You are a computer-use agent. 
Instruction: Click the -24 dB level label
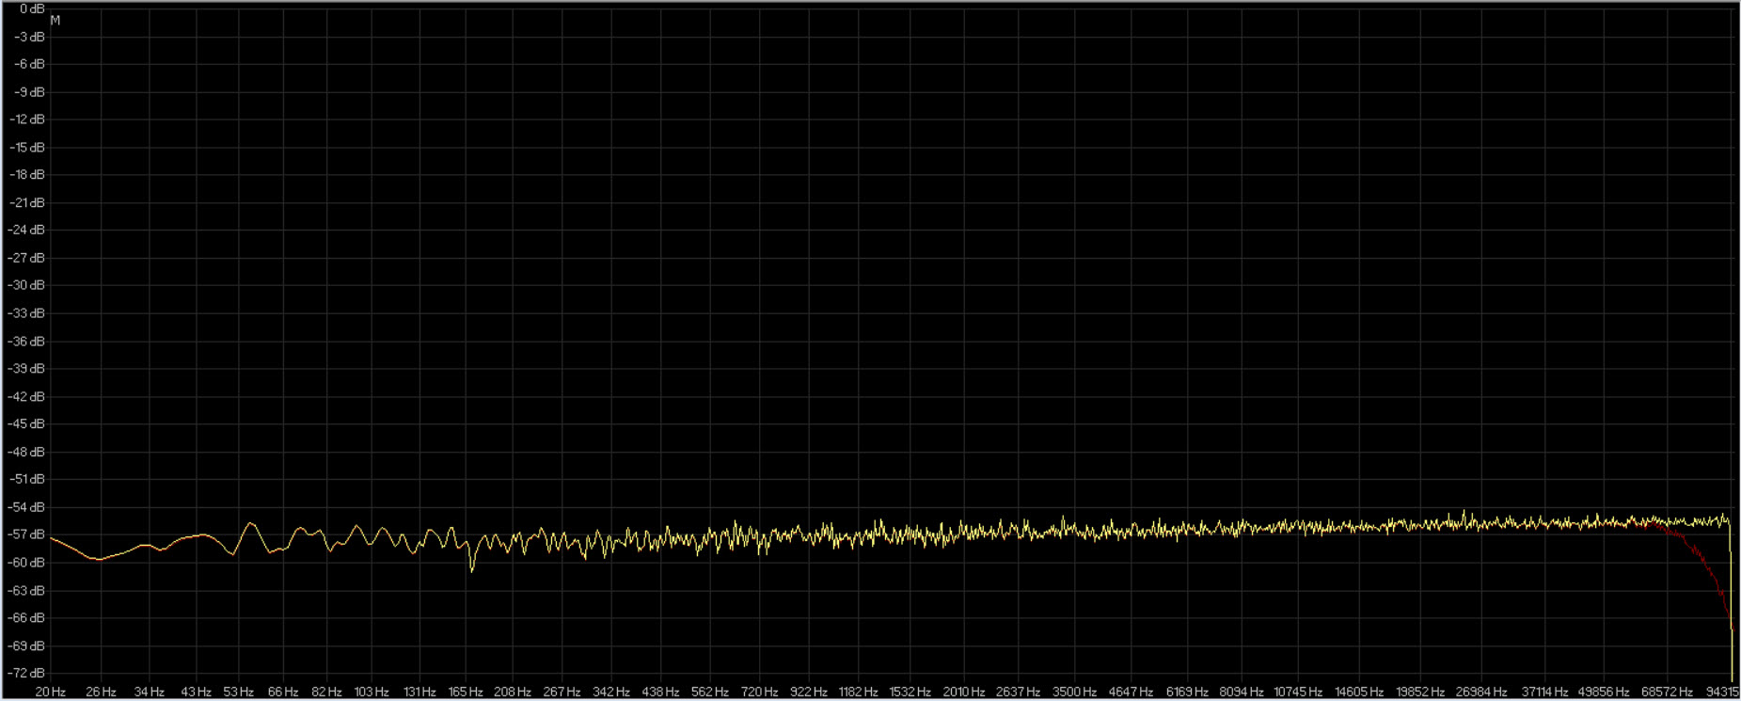[26, 231]
